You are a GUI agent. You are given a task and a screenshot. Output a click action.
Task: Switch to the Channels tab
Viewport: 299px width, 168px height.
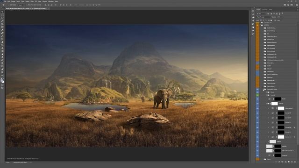pos(265,10)
